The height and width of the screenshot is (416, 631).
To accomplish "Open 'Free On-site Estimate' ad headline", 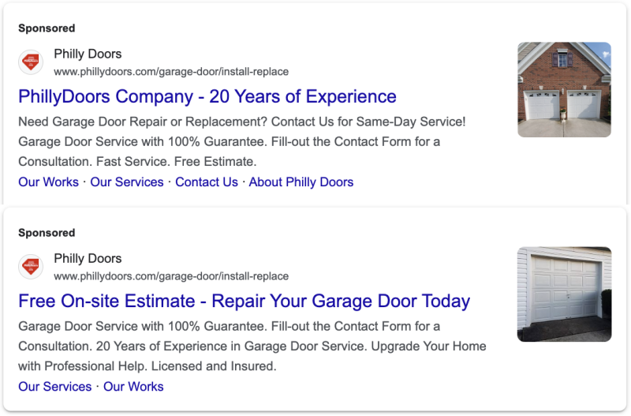I will pyautogui.click(x=245, y=302).
